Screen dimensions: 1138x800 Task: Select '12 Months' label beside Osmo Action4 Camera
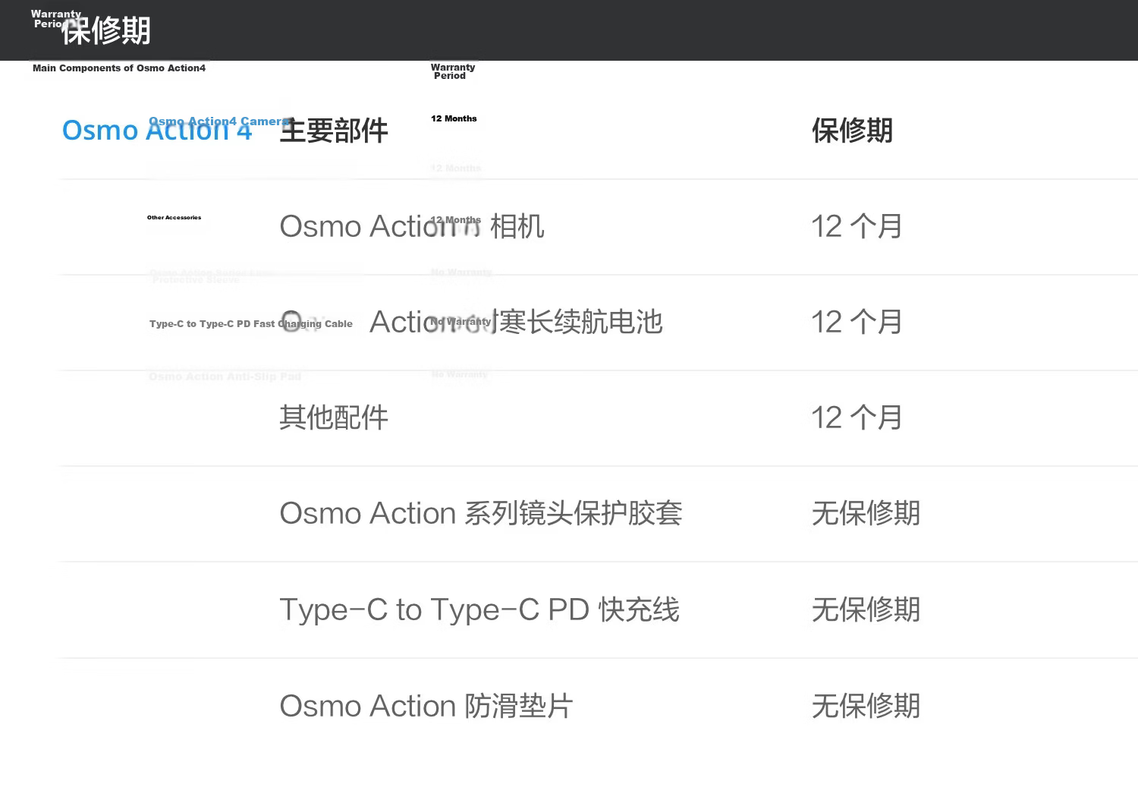[x=454, y=118]
